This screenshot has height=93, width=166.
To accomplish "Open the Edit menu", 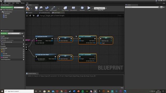I will [5, 3].
